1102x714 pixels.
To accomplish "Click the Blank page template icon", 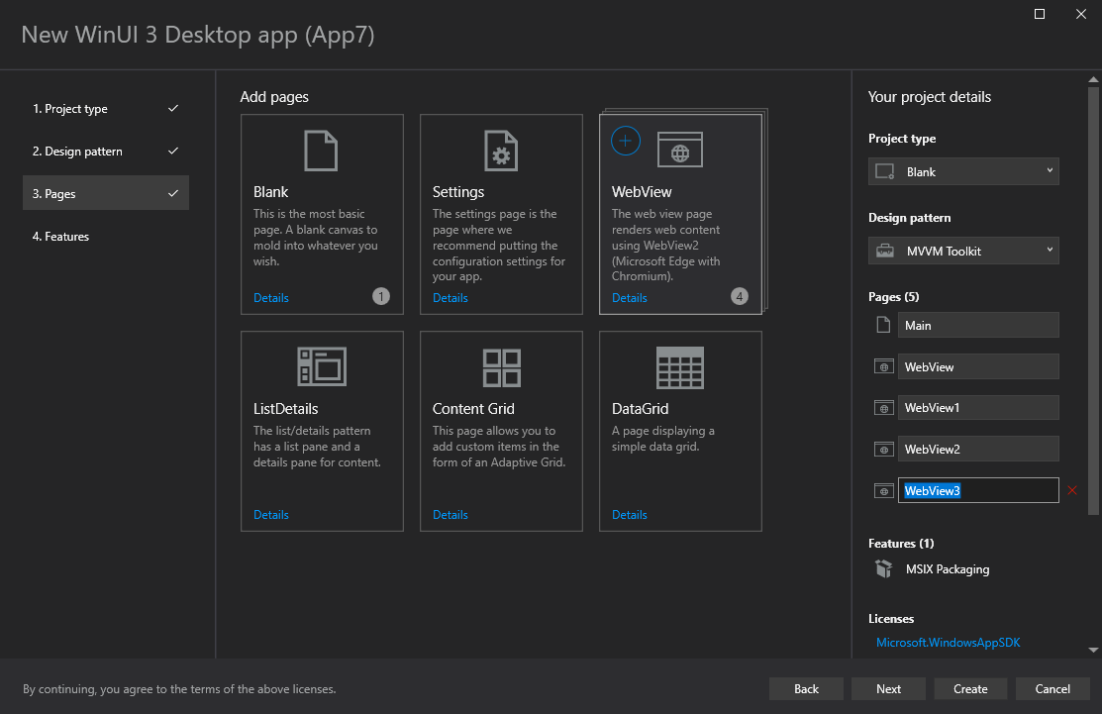I will (321, 151).
